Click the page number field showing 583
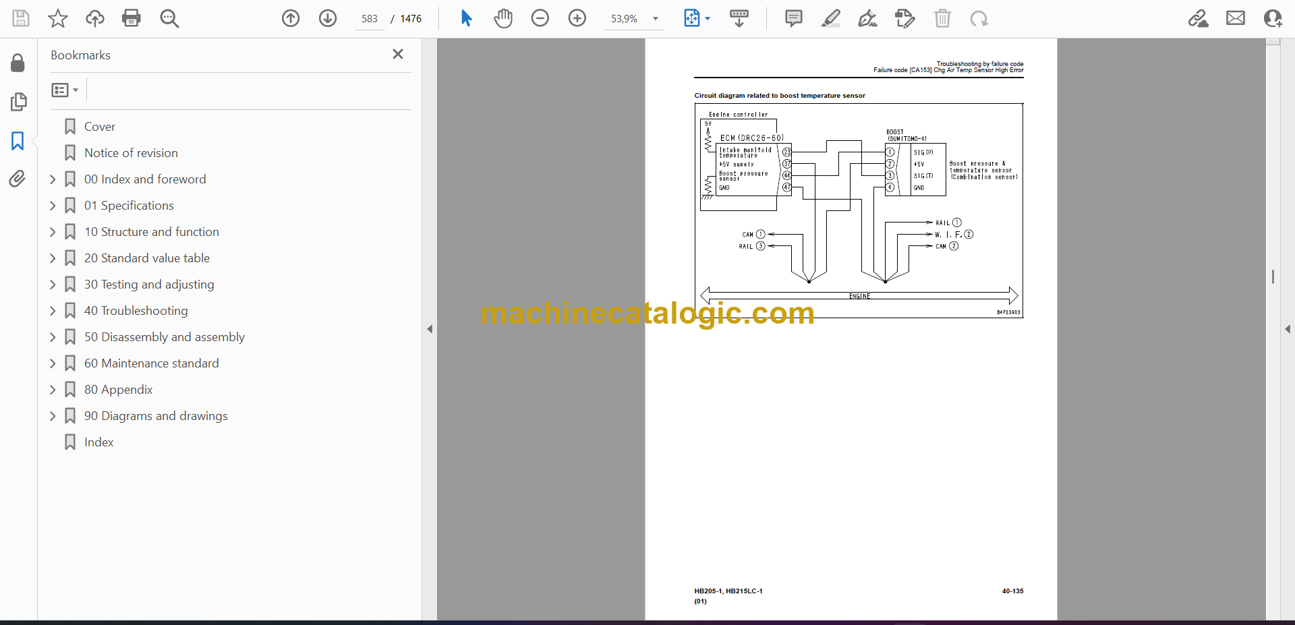 point(370,19)
